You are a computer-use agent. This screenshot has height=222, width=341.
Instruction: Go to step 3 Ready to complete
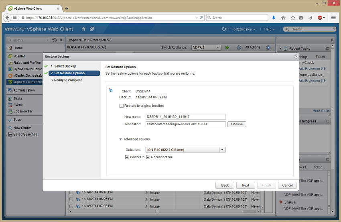pyautogui.click(x=66, y=80)
